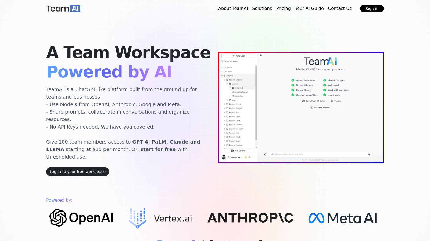430x241 pixels.
Task: Collapse the Collatoral folder chevron
Action: point(230,88)
